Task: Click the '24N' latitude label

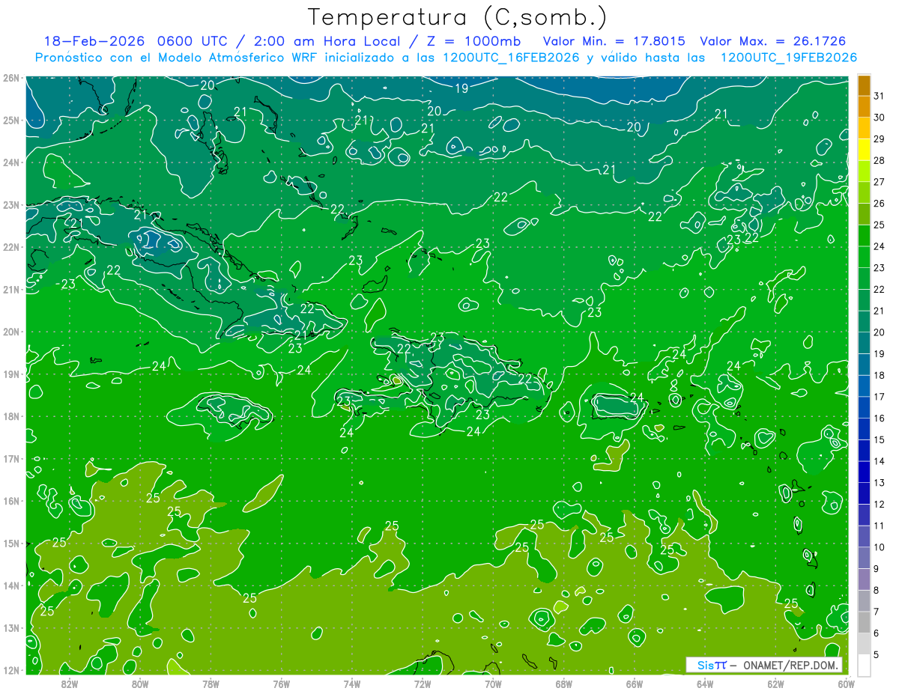Action: tap(11, 162)
